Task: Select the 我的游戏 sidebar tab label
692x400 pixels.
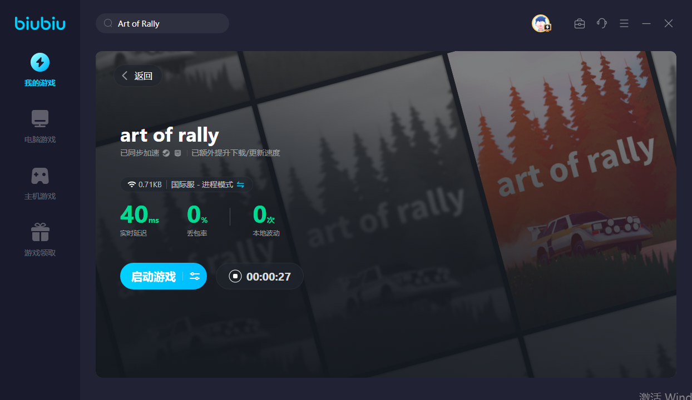Action: [40, 83]
